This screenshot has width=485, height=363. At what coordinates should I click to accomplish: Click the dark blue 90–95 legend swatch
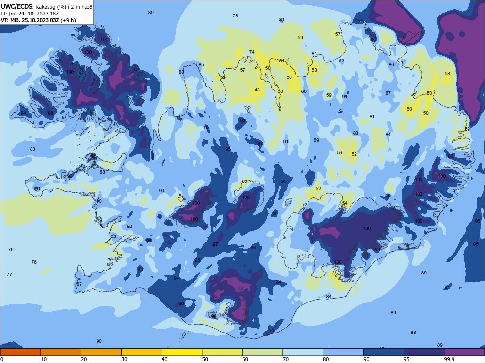[x=384, y=352]
